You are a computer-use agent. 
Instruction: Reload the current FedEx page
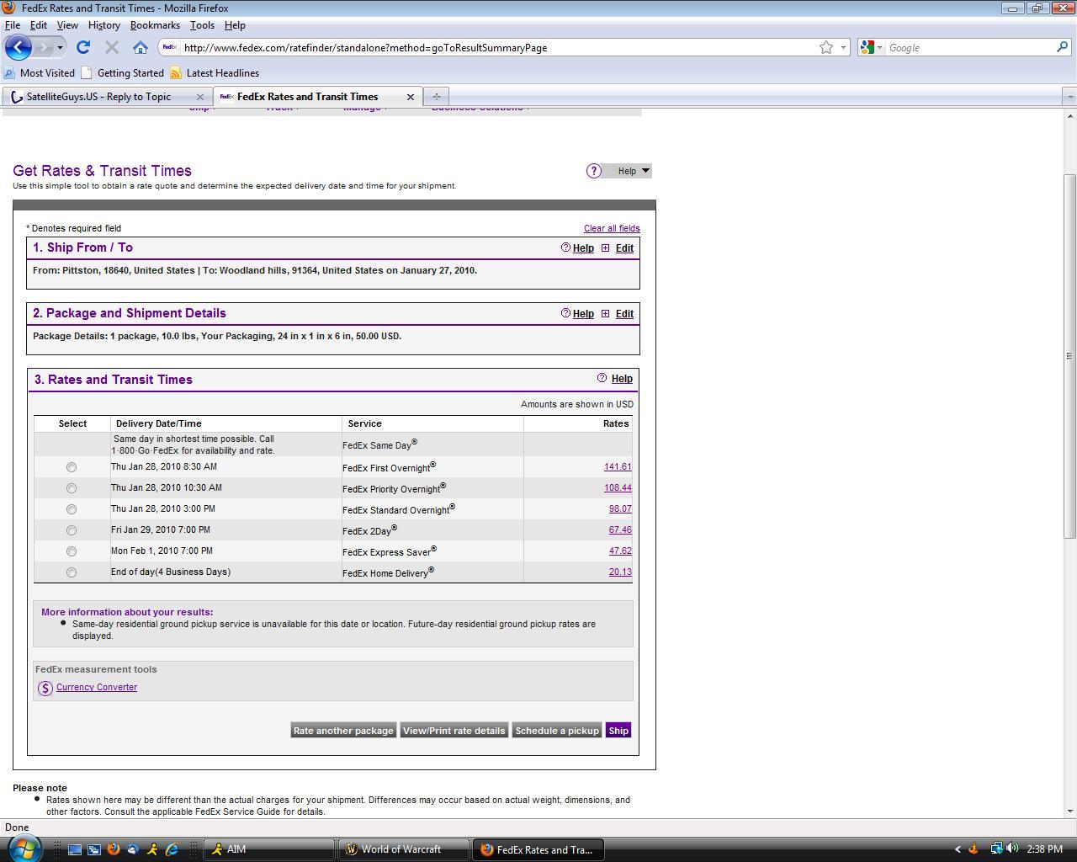(82, 47)
